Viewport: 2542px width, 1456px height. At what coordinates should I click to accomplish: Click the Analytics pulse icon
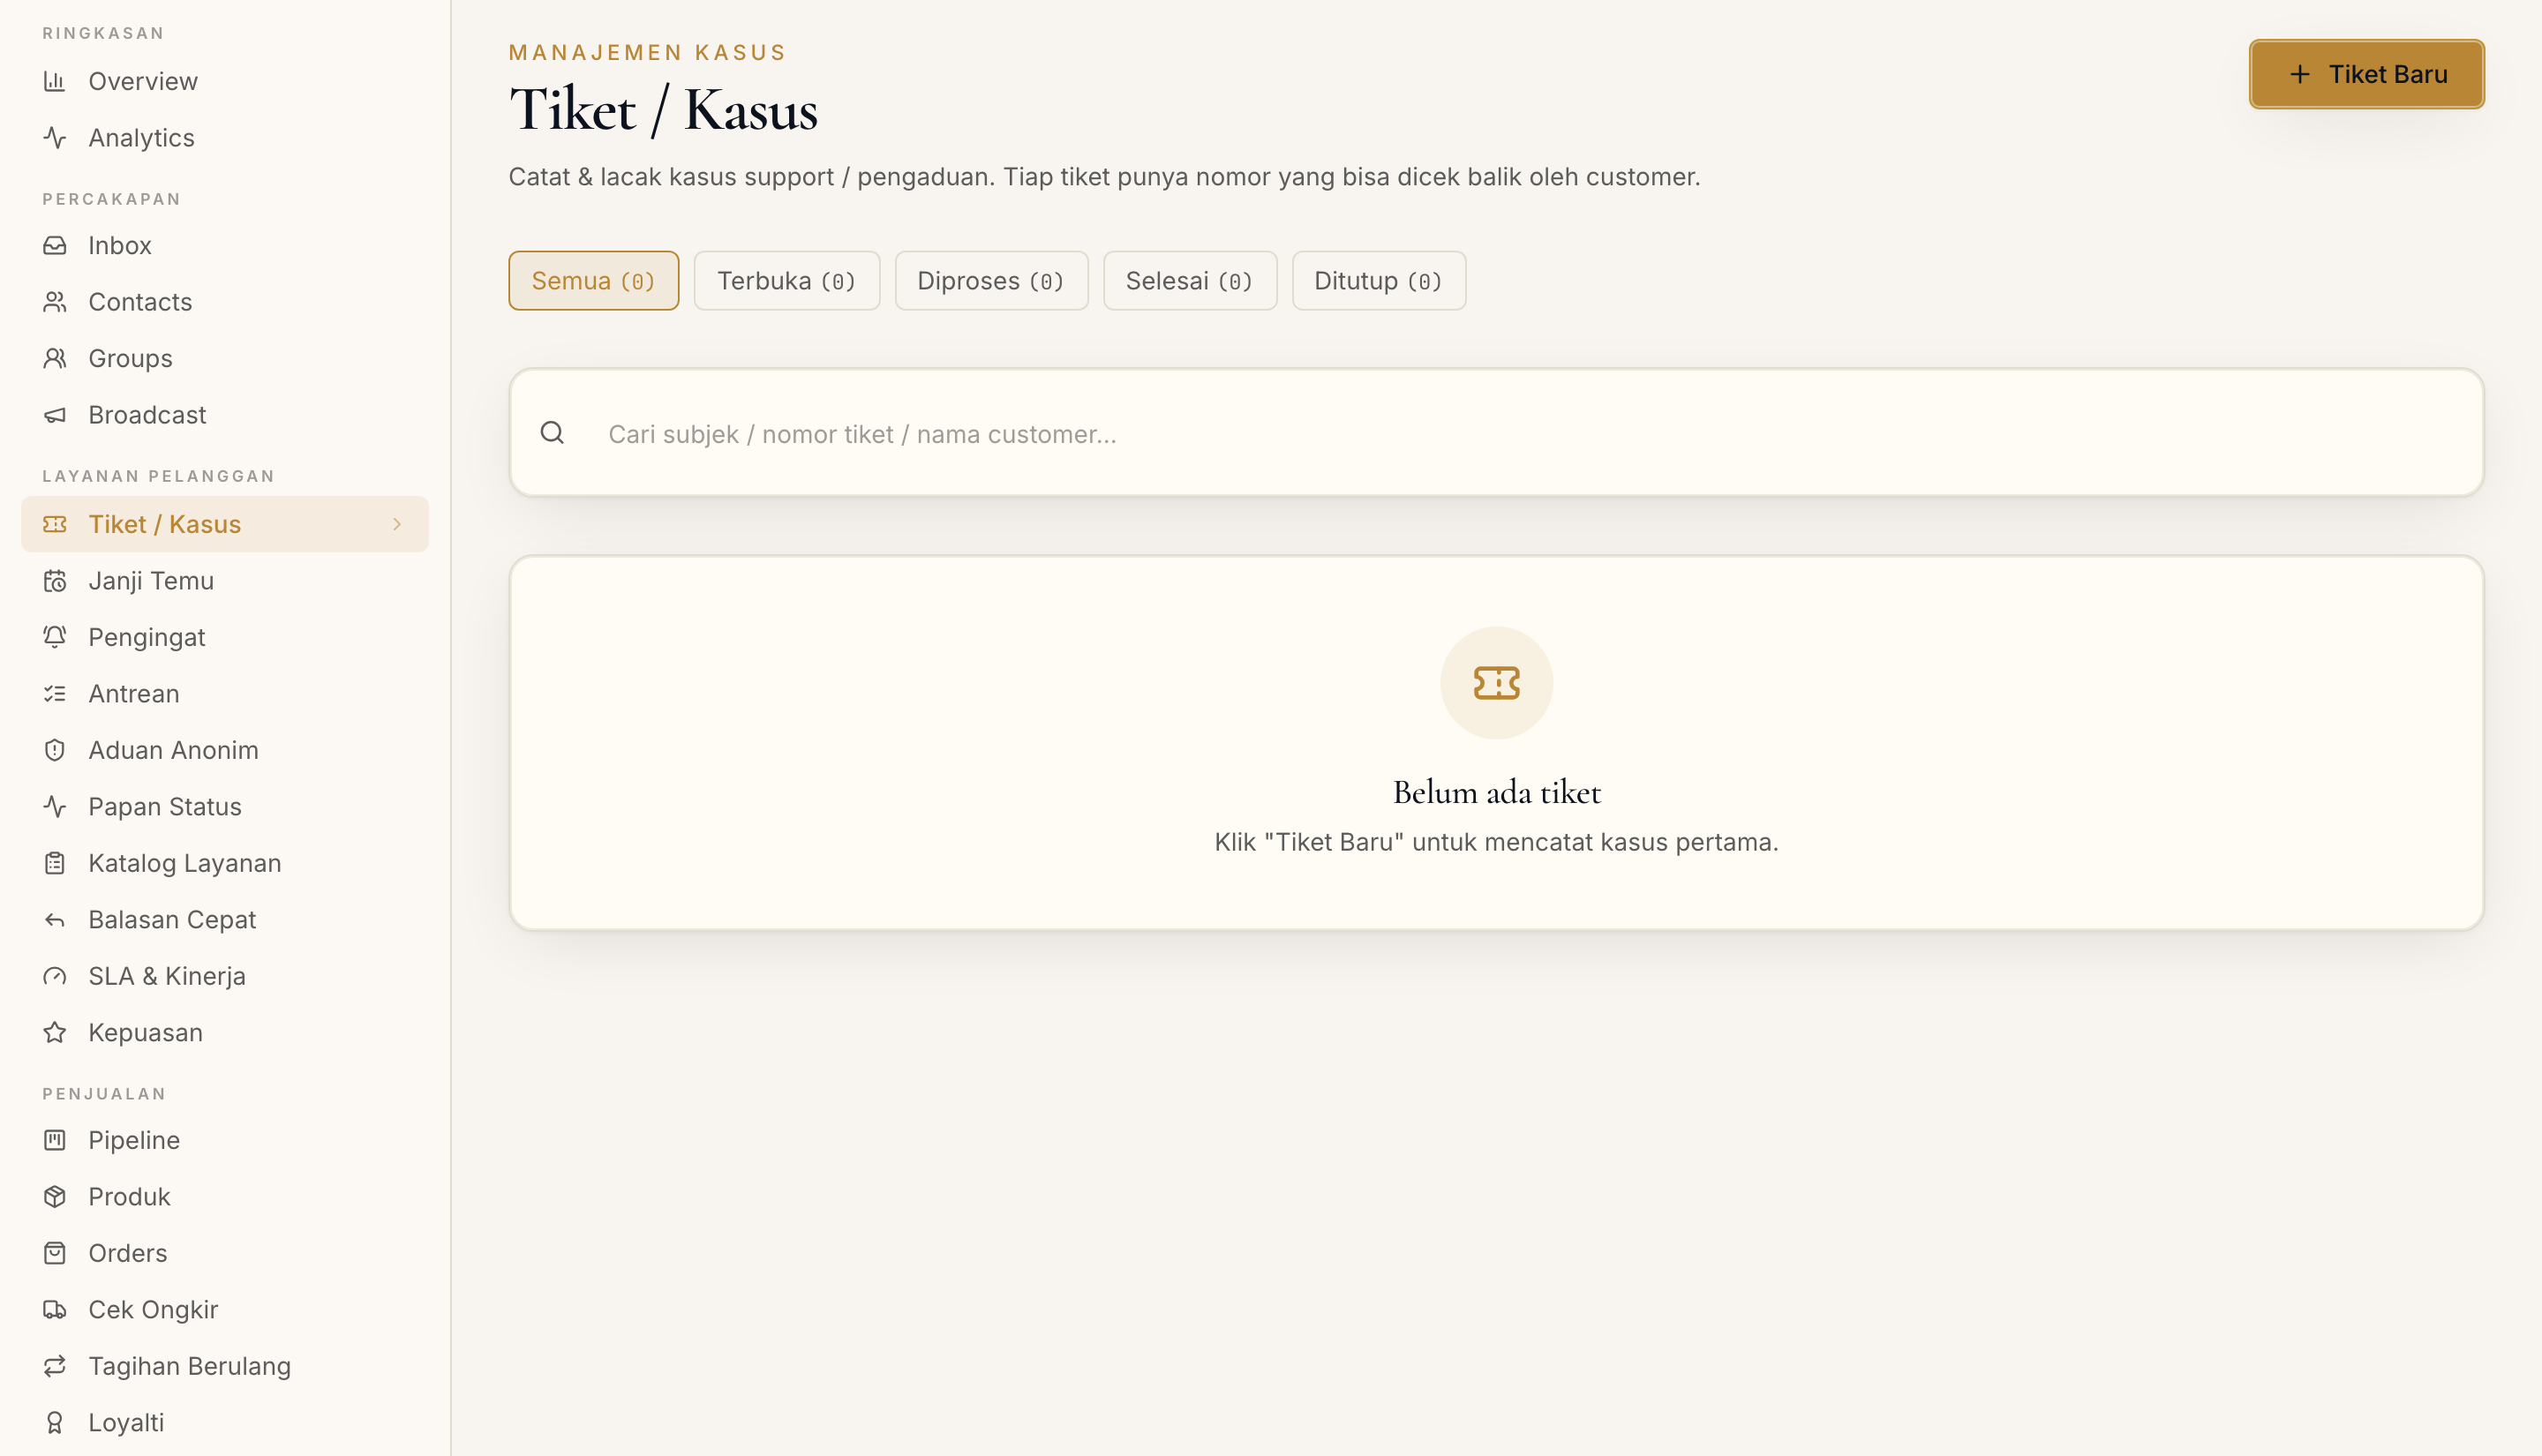(x=55, y=138)
